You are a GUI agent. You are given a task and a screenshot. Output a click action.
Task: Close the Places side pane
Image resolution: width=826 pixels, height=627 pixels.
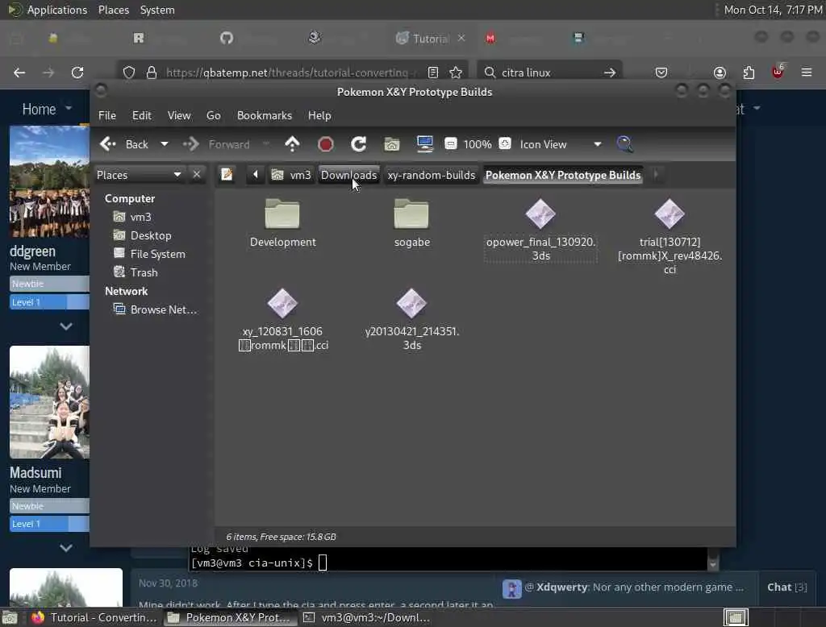pos(197,175)
